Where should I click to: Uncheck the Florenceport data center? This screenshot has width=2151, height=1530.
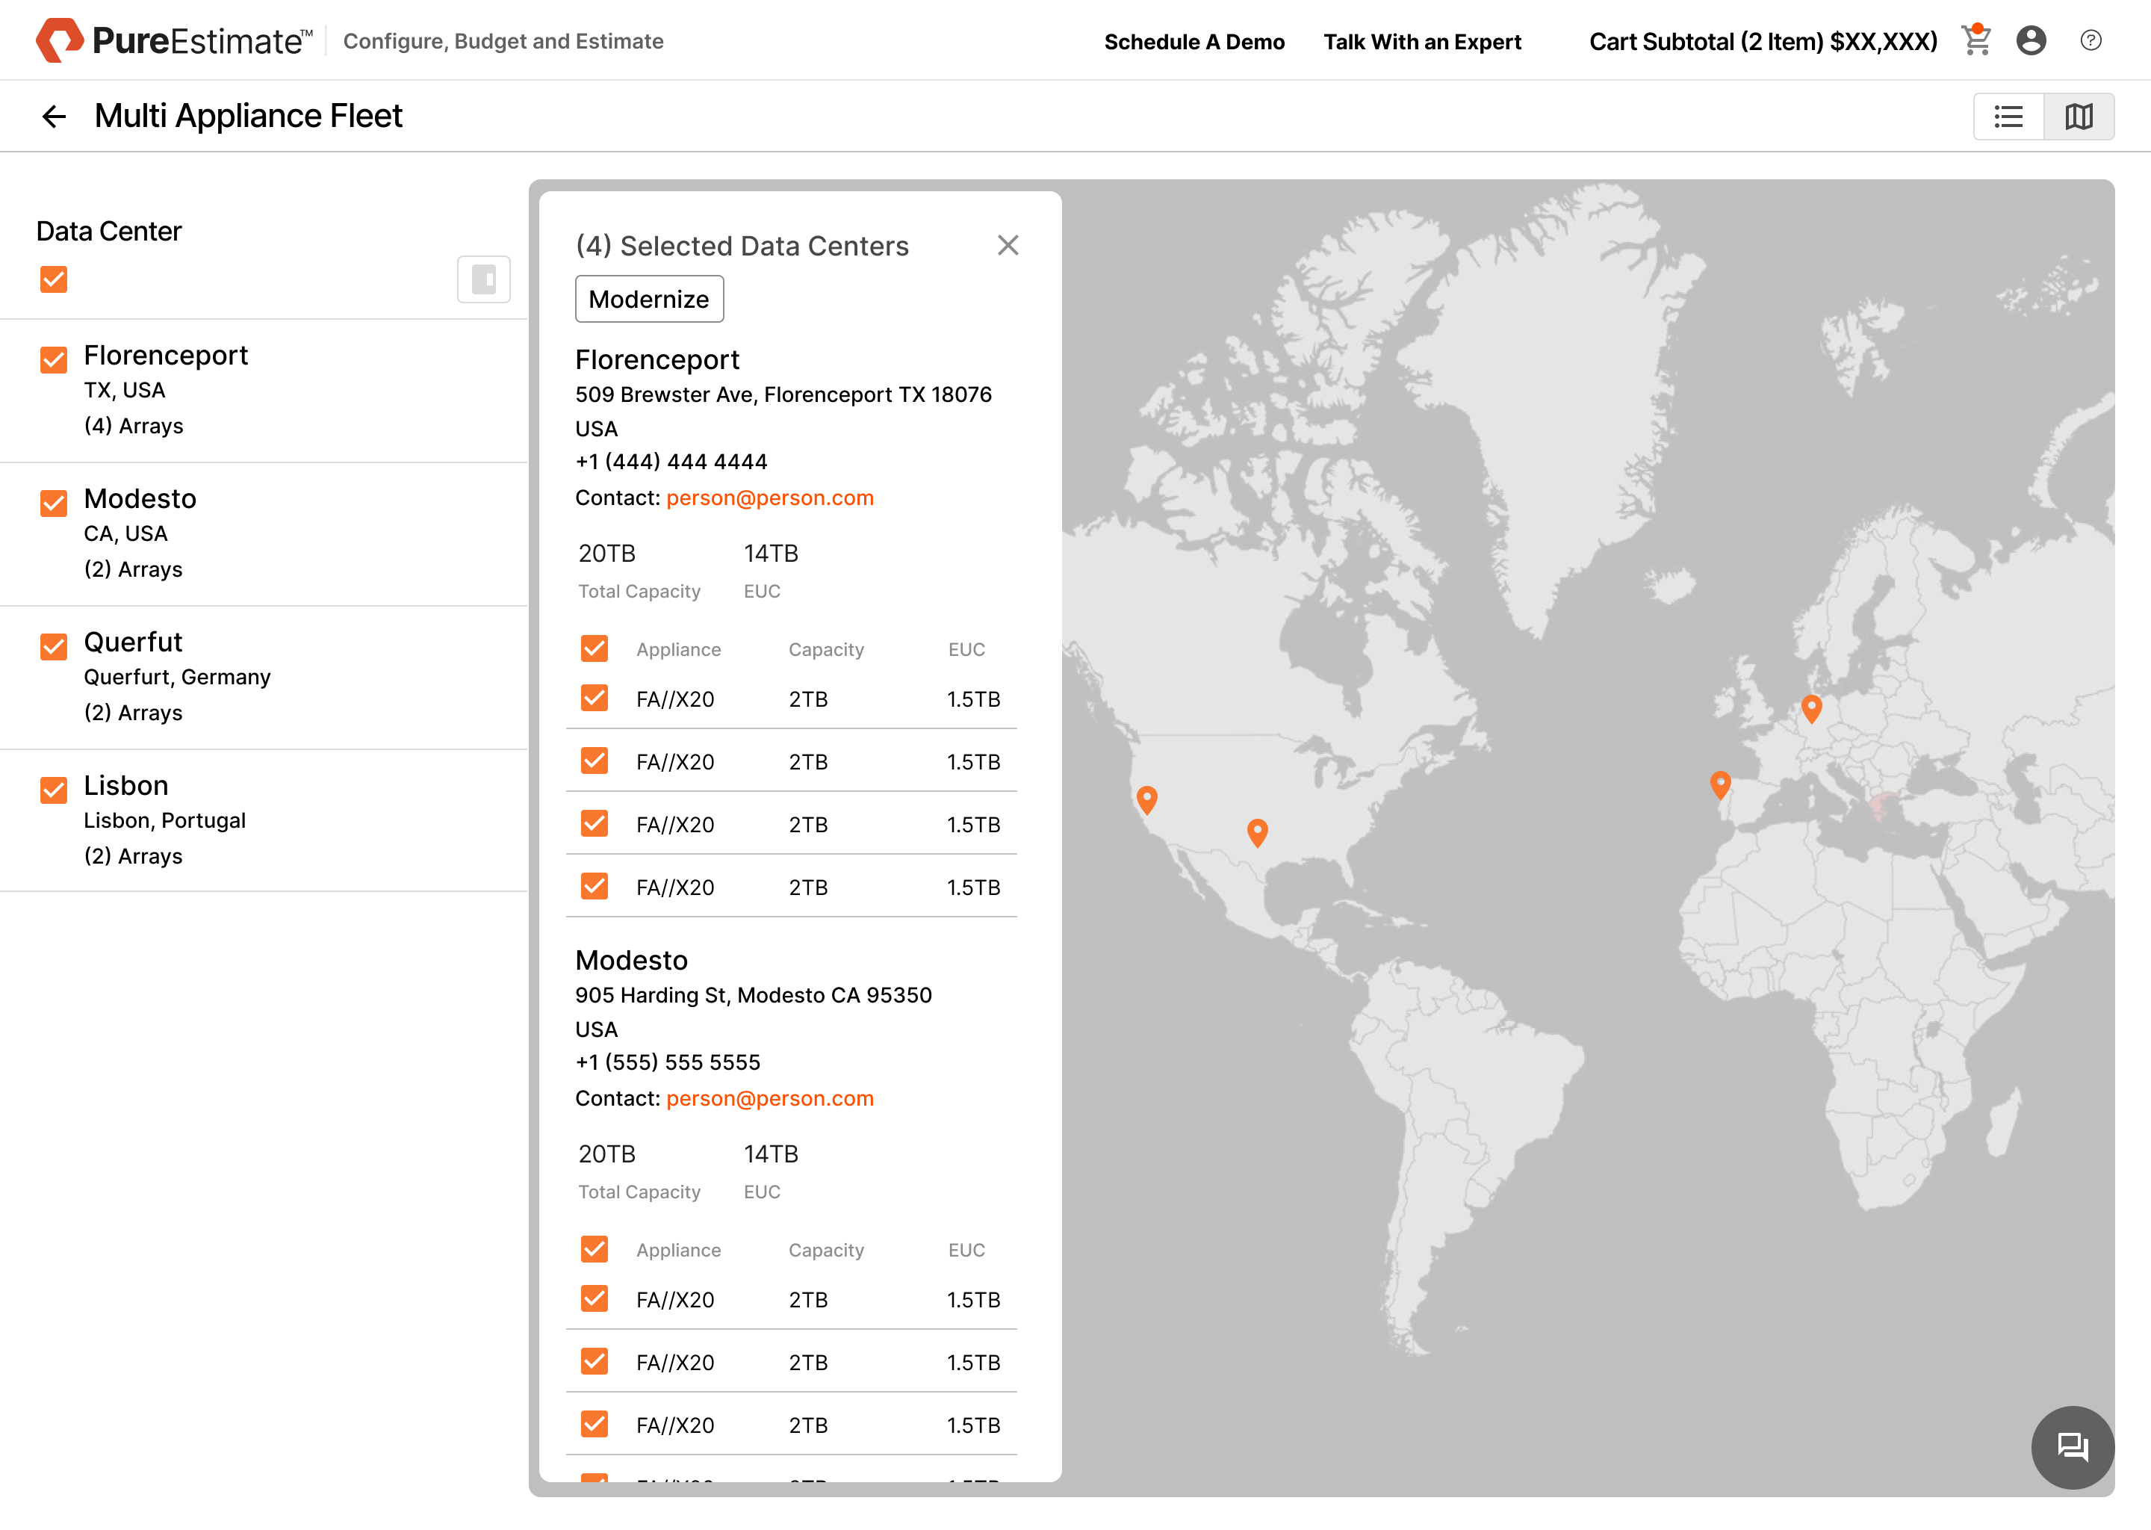coord(54,359)
